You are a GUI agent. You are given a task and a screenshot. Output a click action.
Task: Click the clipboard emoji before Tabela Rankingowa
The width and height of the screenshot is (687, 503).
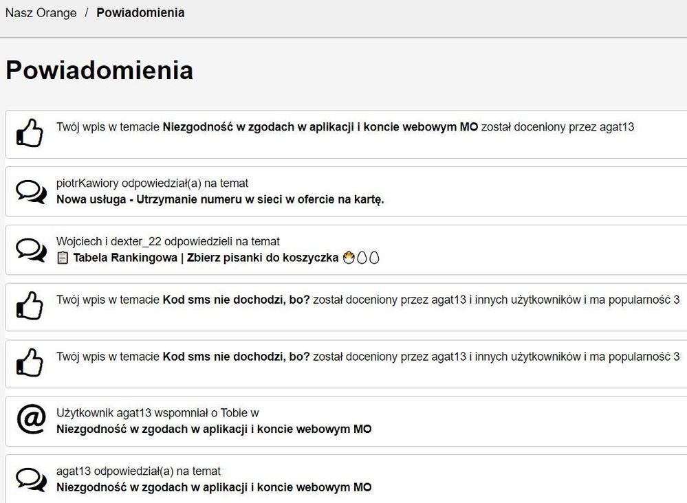point(62,258)
